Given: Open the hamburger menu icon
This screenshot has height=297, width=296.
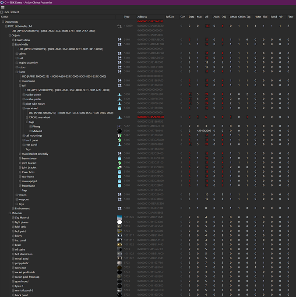Looking at the screenshot, I should coord(3,7).
